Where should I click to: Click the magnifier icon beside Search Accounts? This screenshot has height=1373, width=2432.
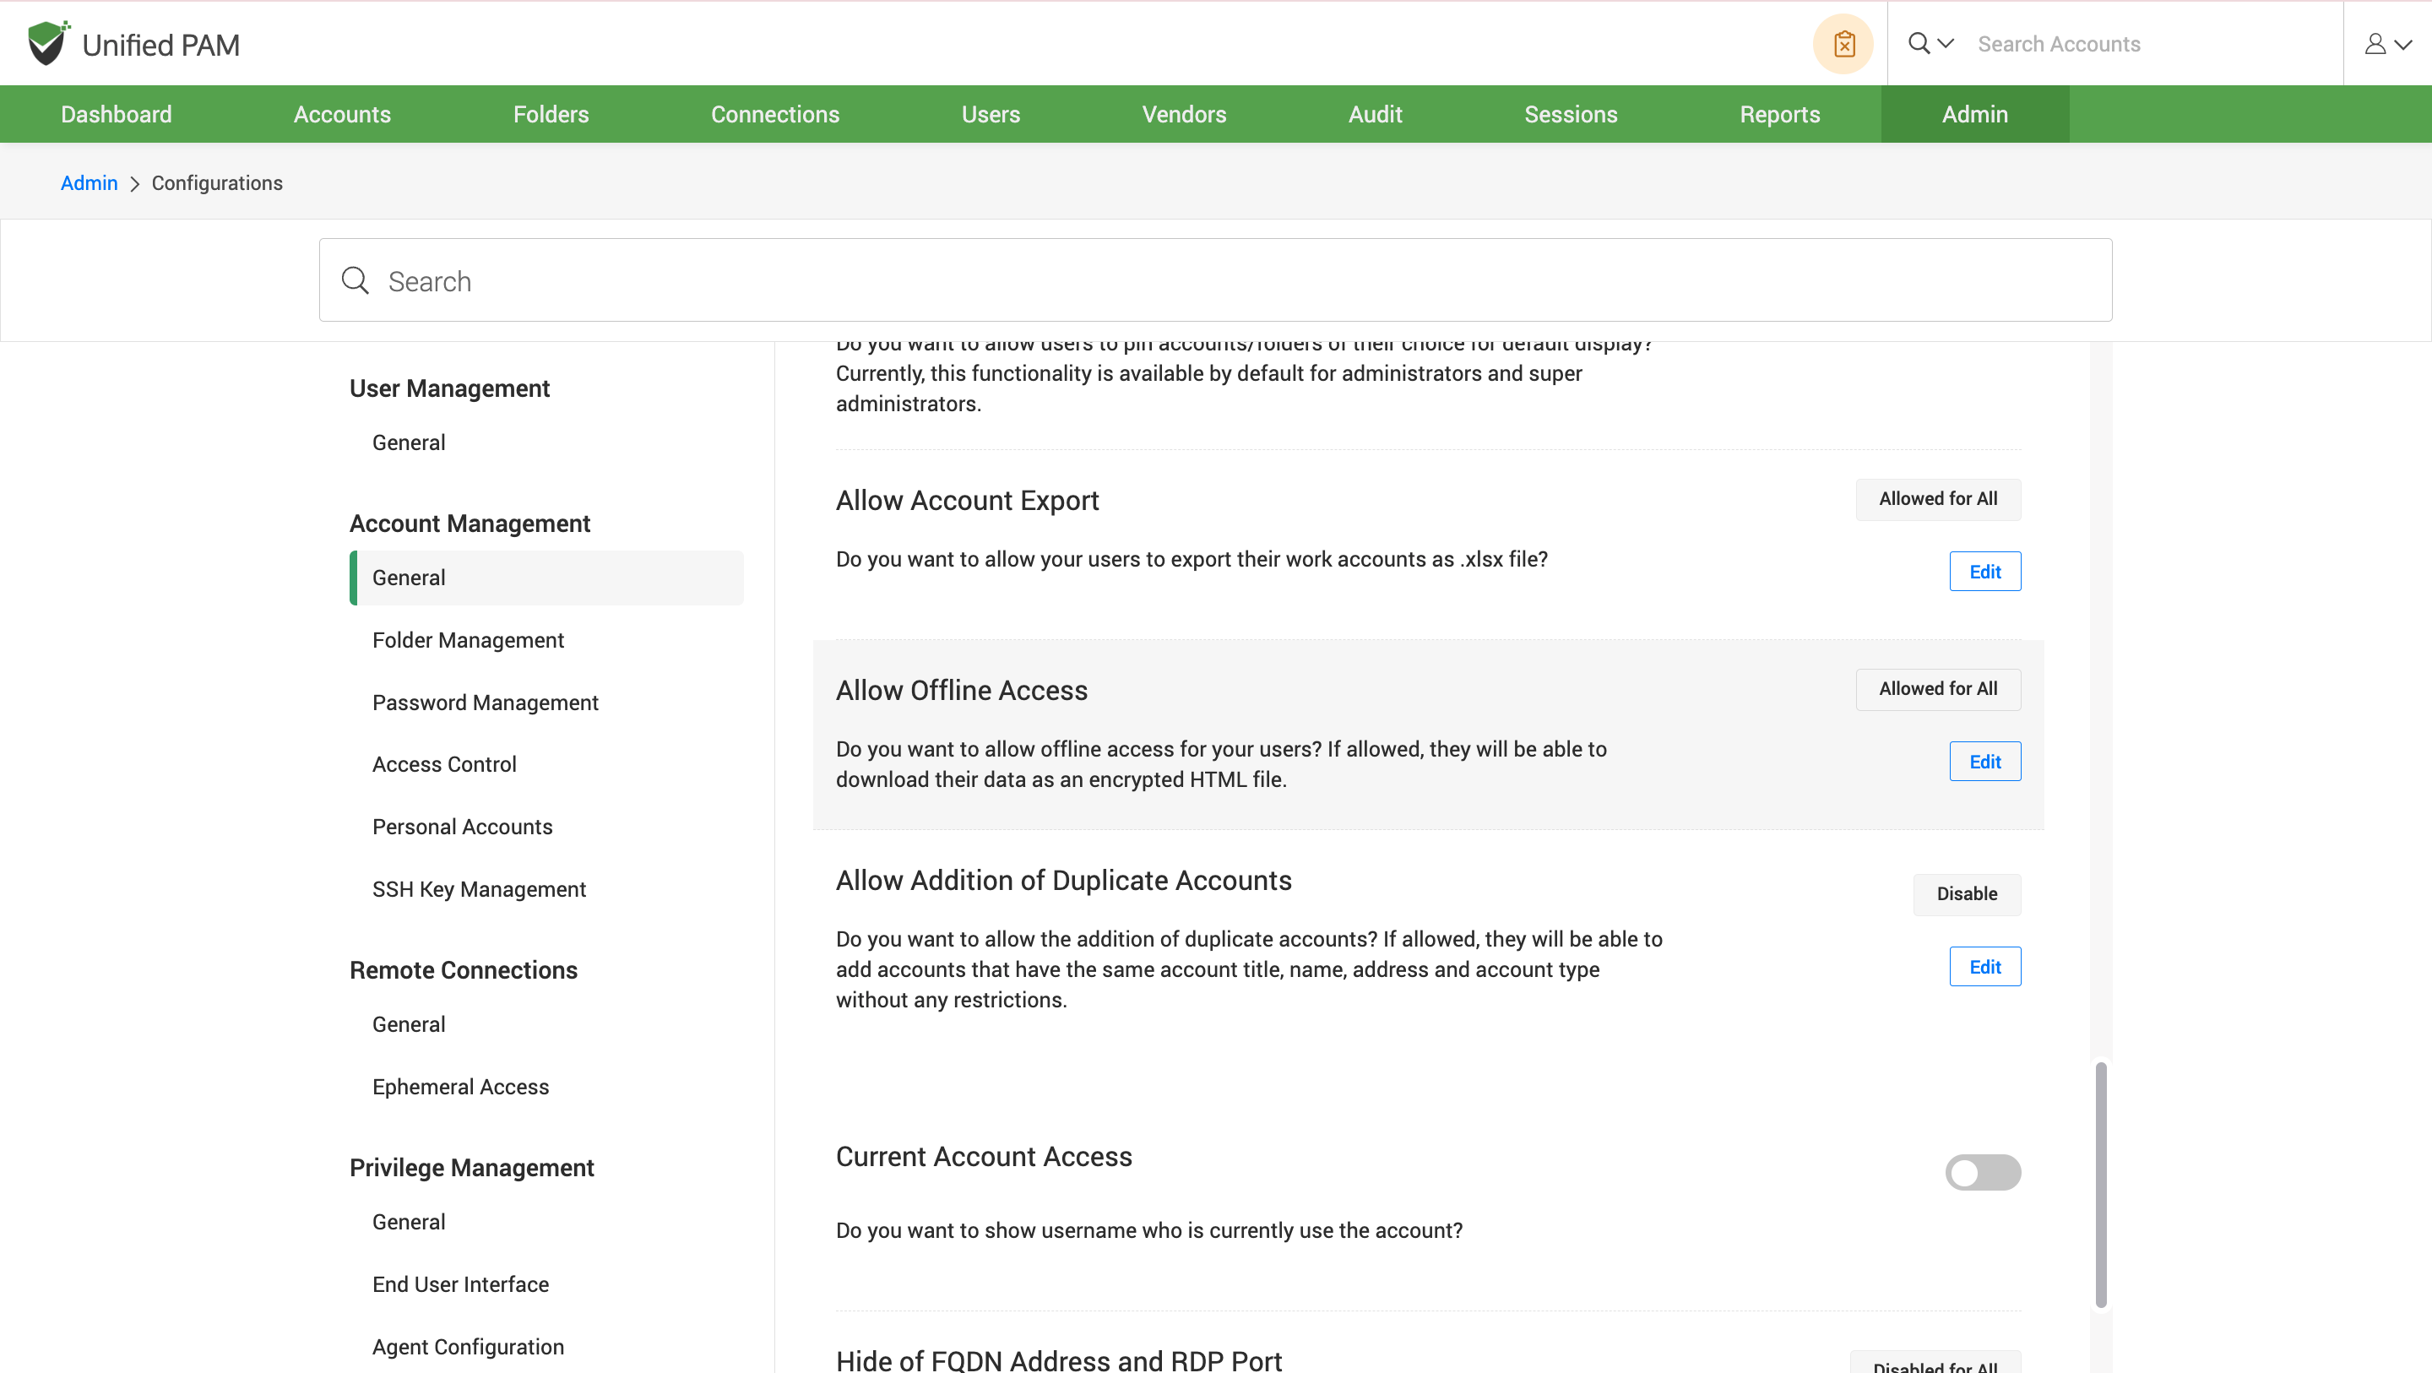(1919, 43)
